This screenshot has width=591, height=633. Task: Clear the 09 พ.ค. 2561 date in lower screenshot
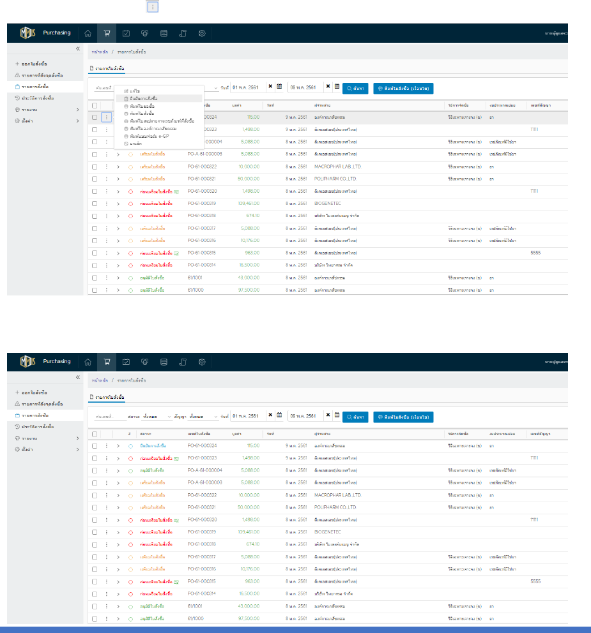(328, 415)
